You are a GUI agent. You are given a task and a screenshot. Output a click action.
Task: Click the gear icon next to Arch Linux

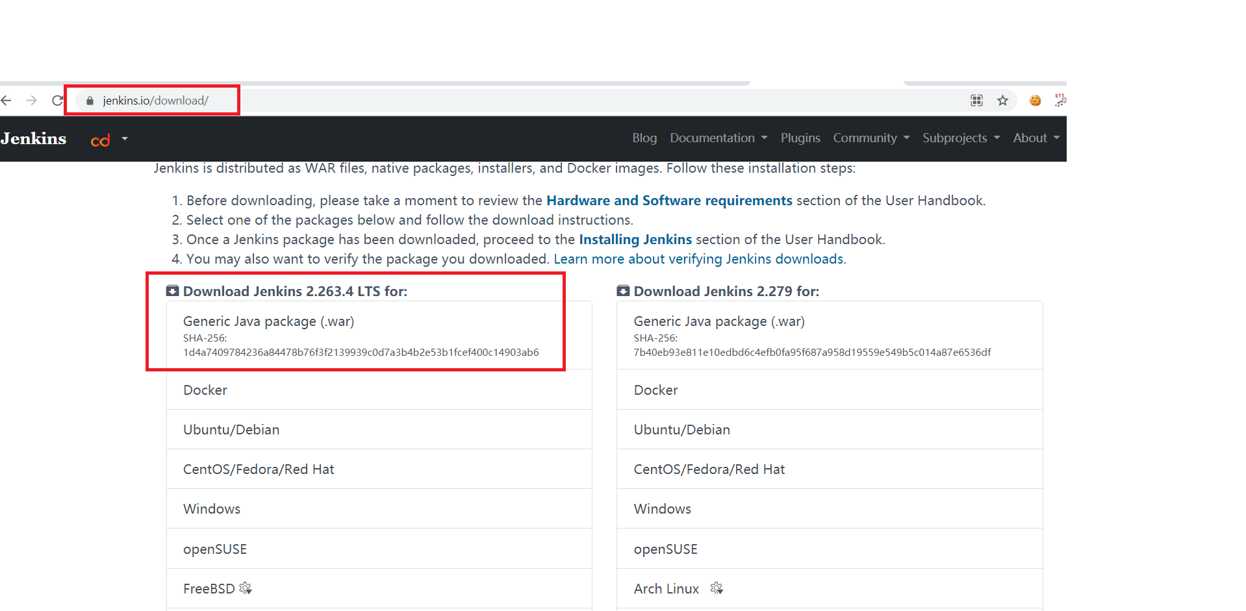(717, 588)
